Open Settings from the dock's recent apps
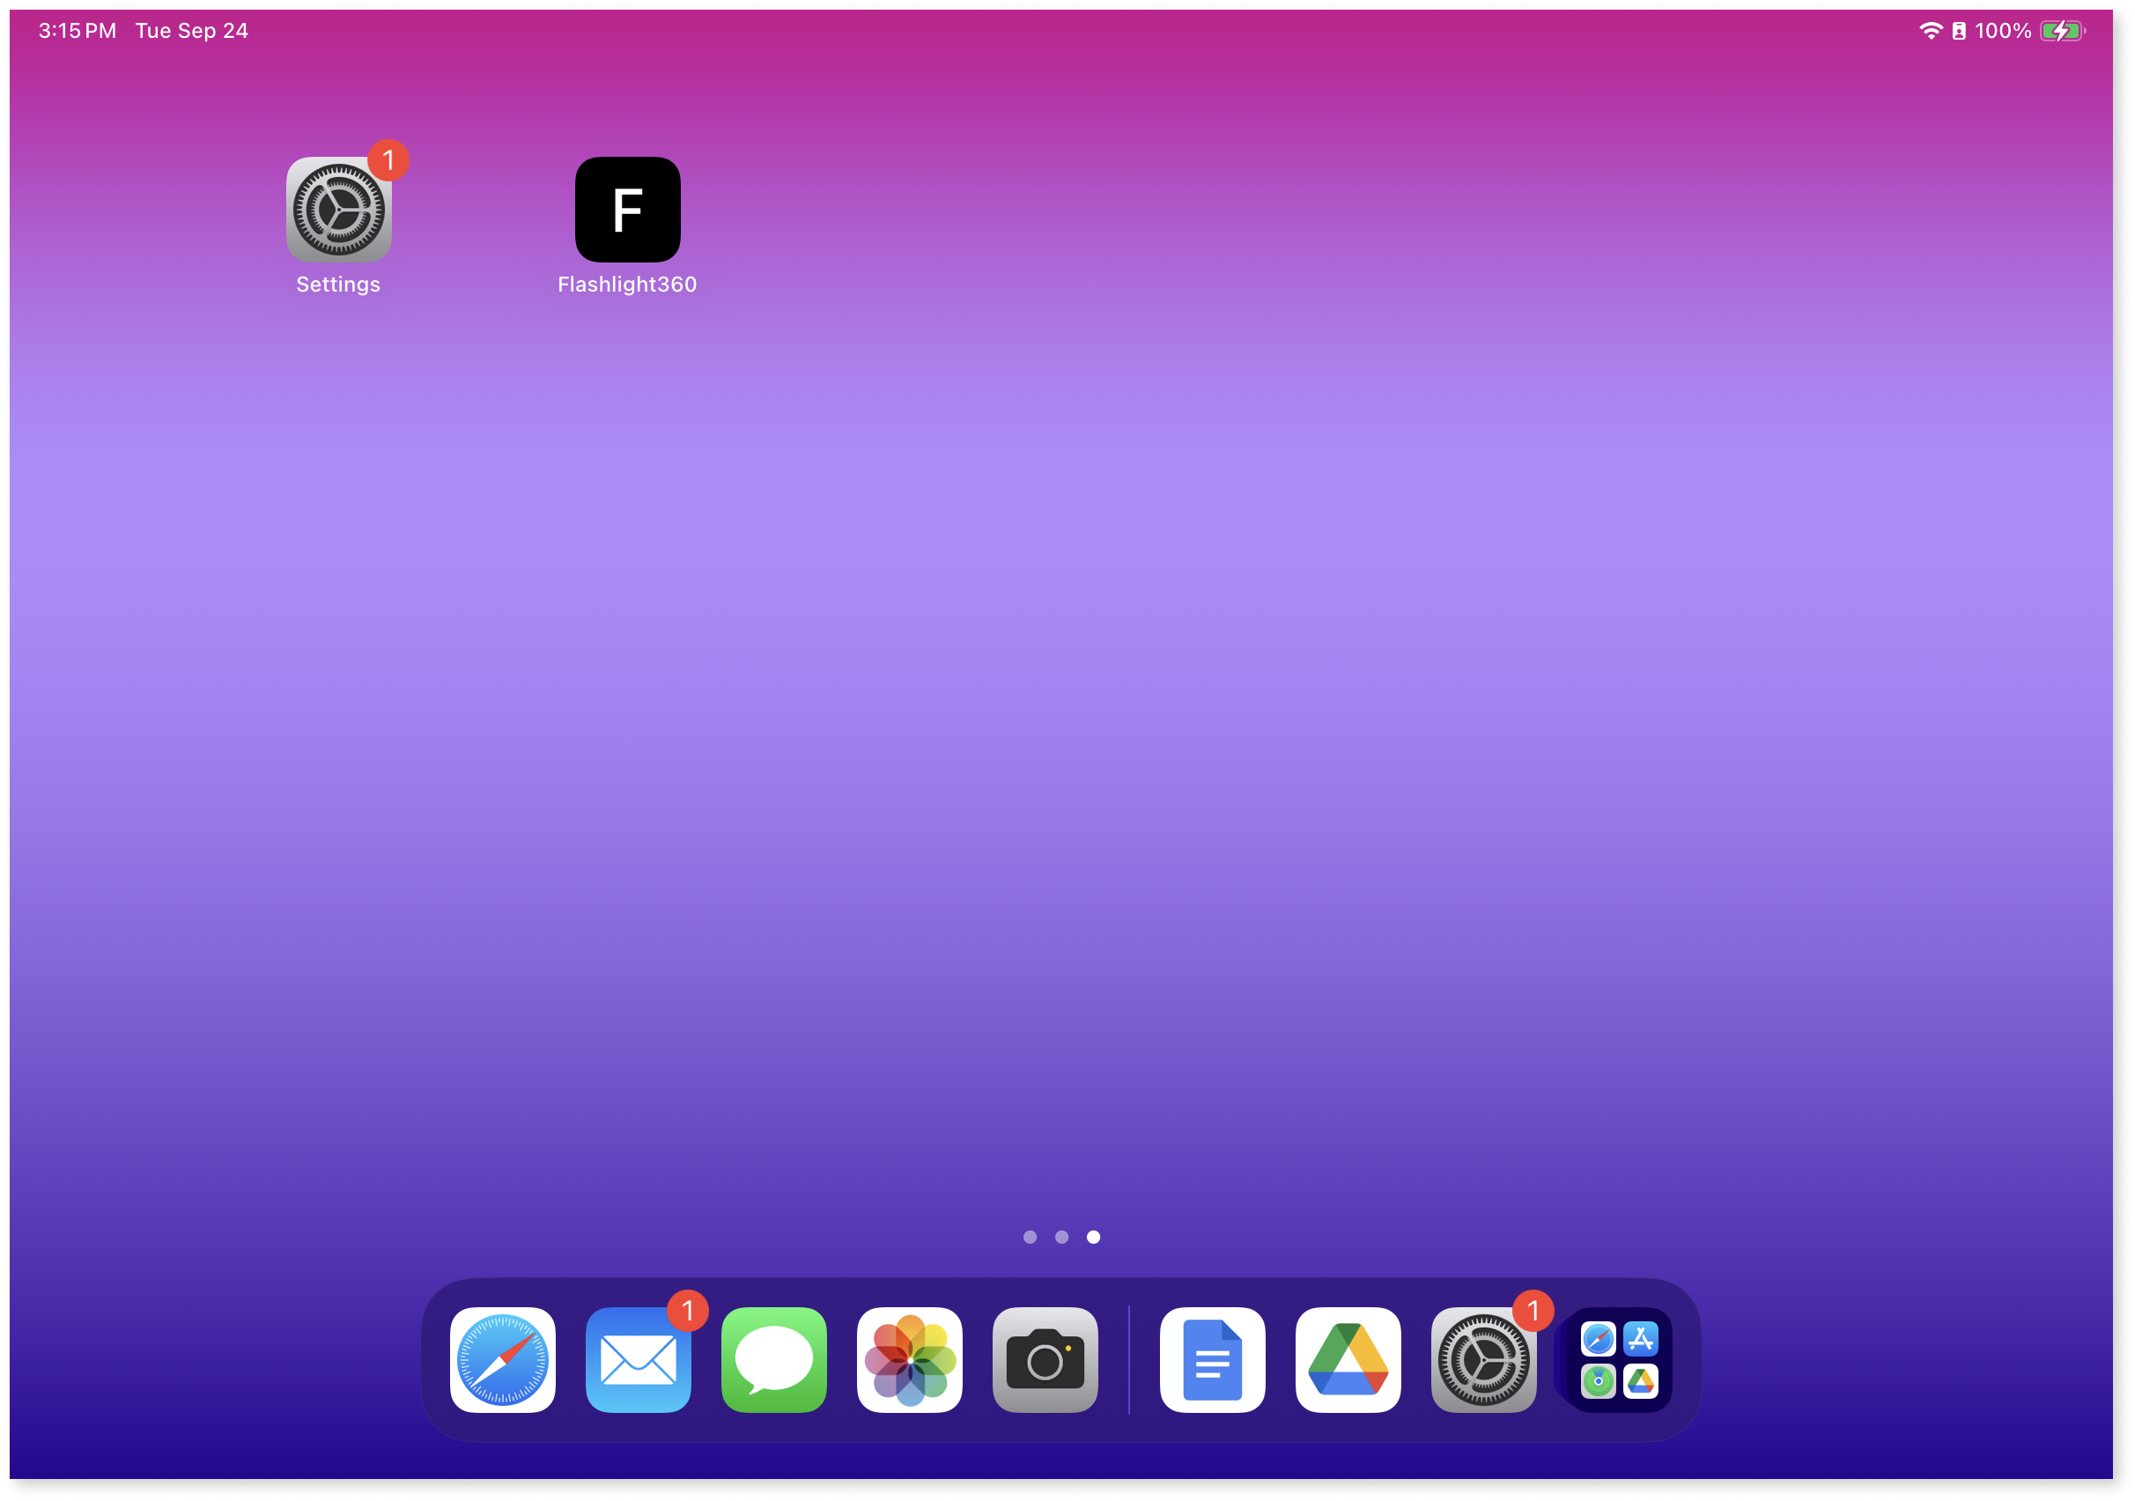The width and height of the screenshot is (2135, 1501). coord(1485,1361)
